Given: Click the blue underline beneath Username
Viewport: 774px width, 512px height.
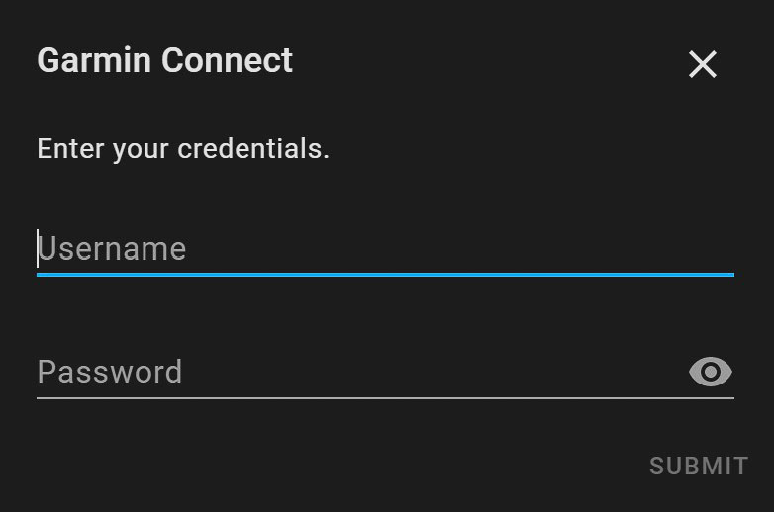Looking at the screenshot, I should (x=385, y=275).
